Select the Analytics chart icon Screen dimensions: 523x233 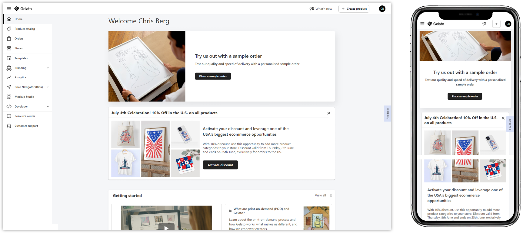click(x=9, y=77)
